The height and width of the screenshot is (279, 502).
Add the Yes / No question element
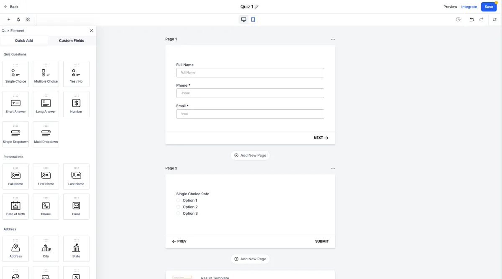click(76, 74)
